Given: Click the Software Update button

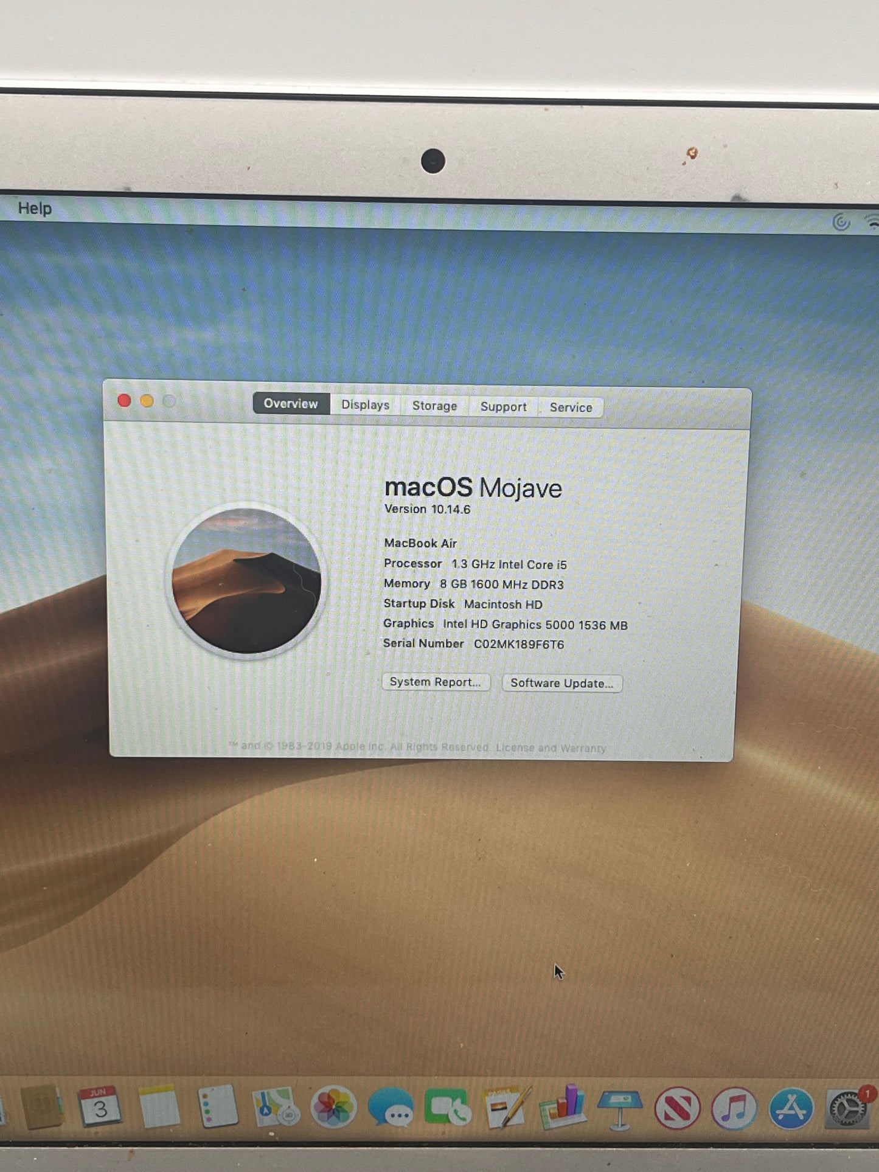Looking at the screenshot, I should (562, 683).
